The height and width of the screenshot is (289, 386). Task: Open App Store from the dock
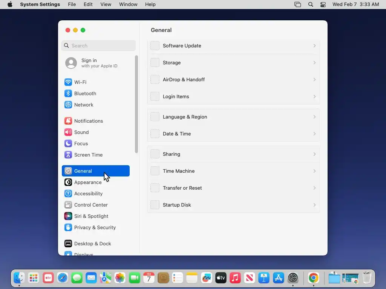(x=279, y=278)
